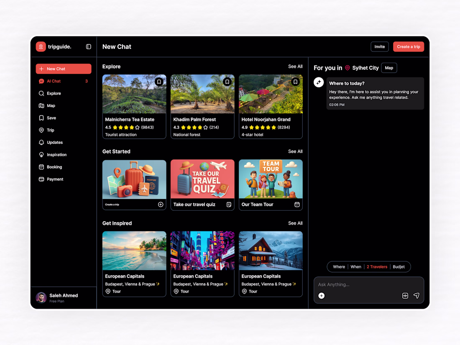
Task: Open the Team Tour illustration
Action: (271, 179)
